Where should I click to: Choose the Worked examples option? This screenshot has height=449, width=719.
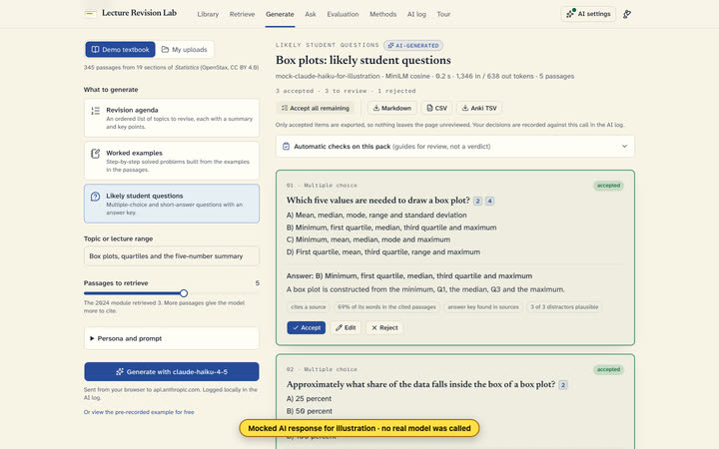coord(172,161)
